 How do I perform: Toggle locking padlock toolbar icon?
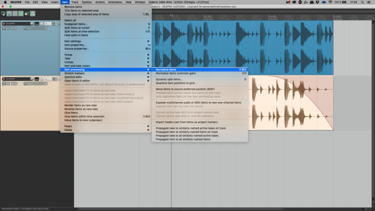[x=27, y=13]
